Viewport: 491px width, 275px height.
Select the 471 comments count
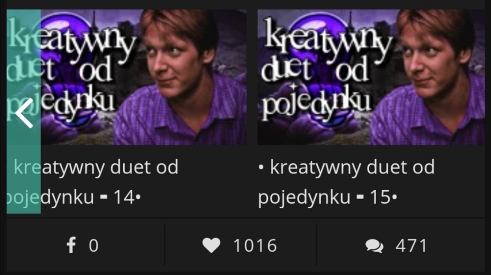coord(411,245)
